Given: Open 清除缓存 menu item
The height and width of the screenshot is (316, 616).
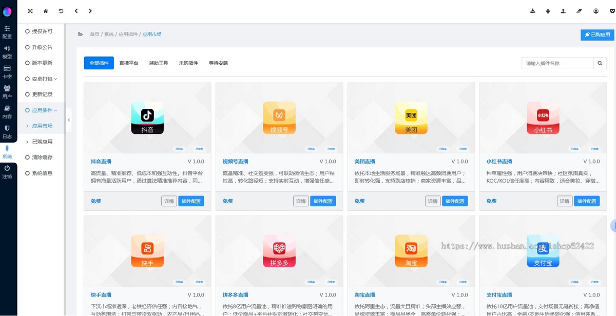Looking at the screenshot, I should click(41, 157).
